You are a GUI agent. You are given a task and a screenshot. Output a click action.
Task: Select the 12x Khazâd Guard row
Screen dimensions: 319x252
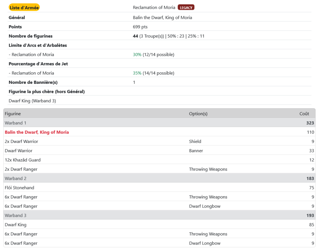pos(159,160)
